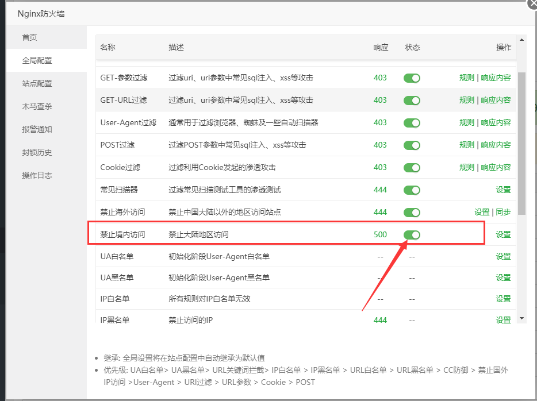Click 同步 for 禁止海外访问
This screenshot has width=537, height=401.
503,213
